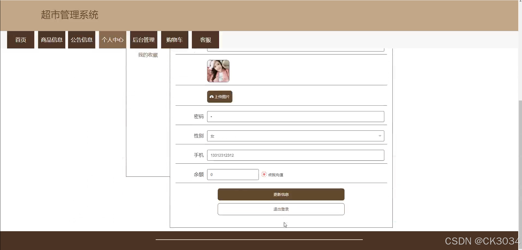Click the cloud upload icon

211,97
